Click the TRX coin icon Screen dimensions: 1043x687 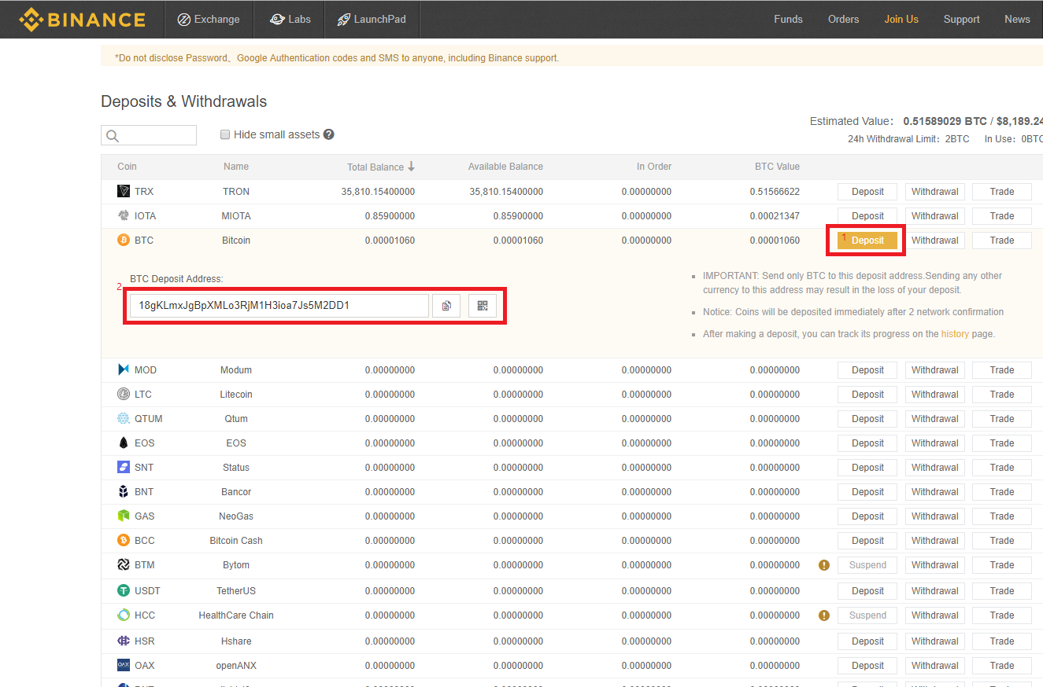coord(124,192)
